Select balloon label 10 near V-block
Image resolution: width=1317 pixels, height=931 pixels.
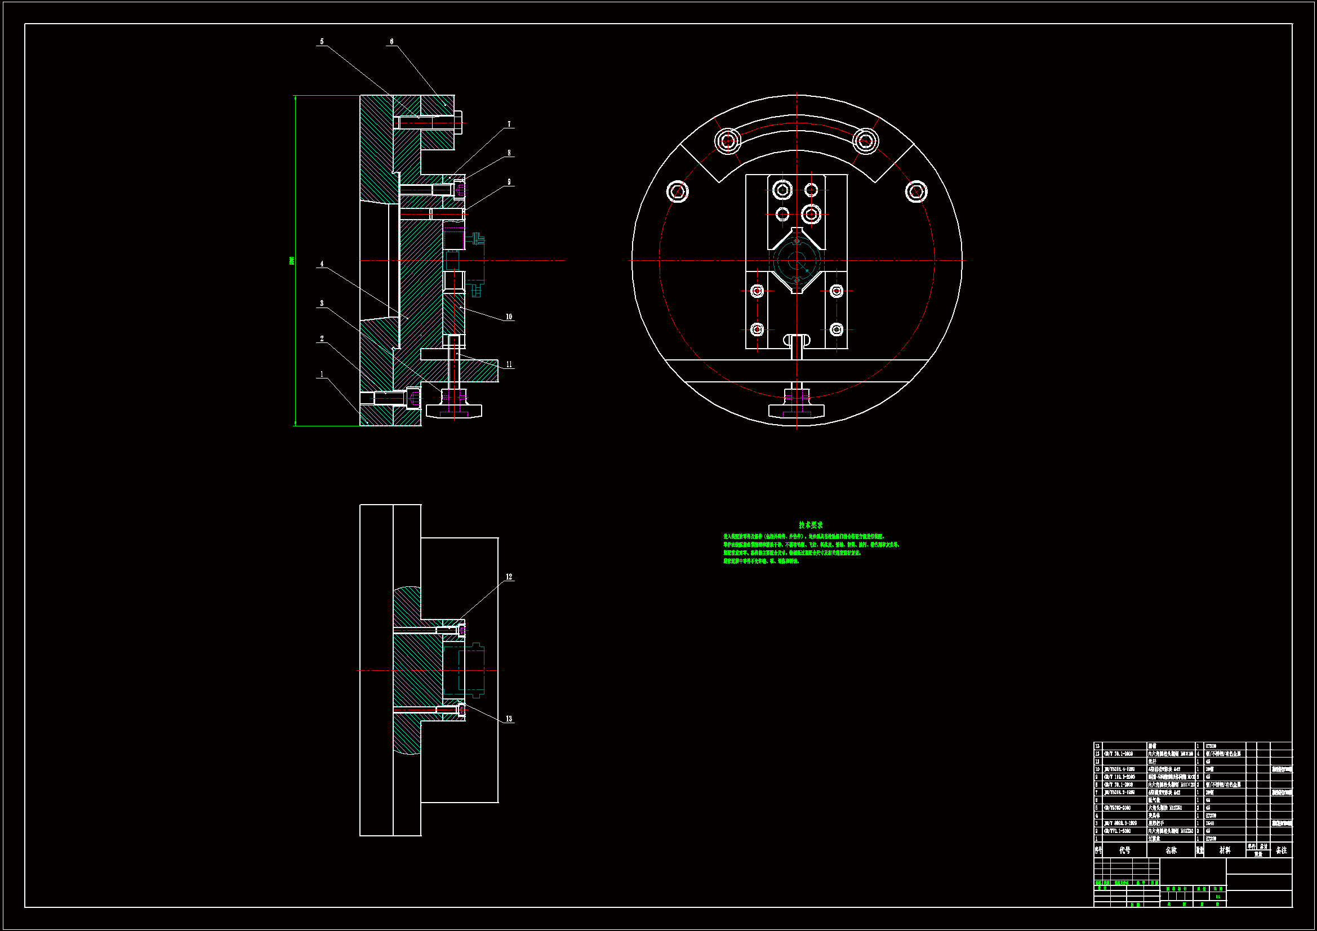(509, 317)
